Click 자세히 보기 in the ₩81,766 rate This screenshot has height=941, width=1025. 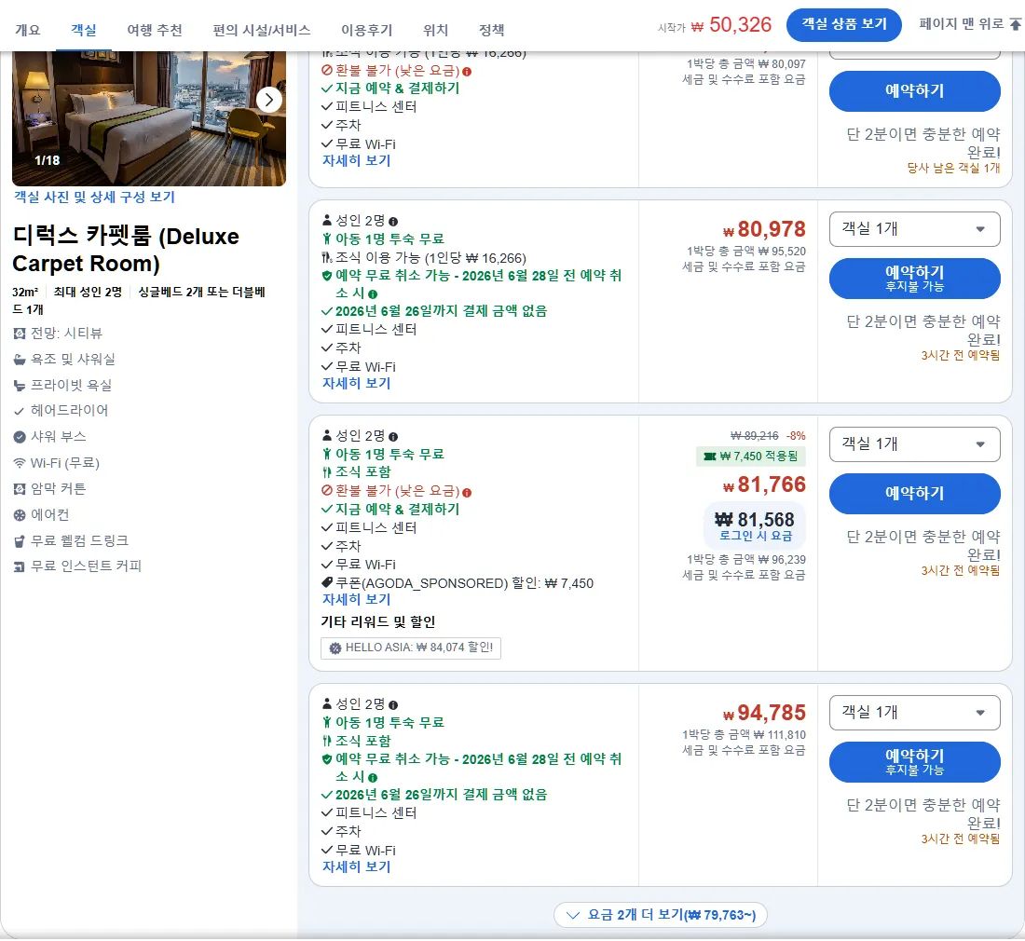356,599
